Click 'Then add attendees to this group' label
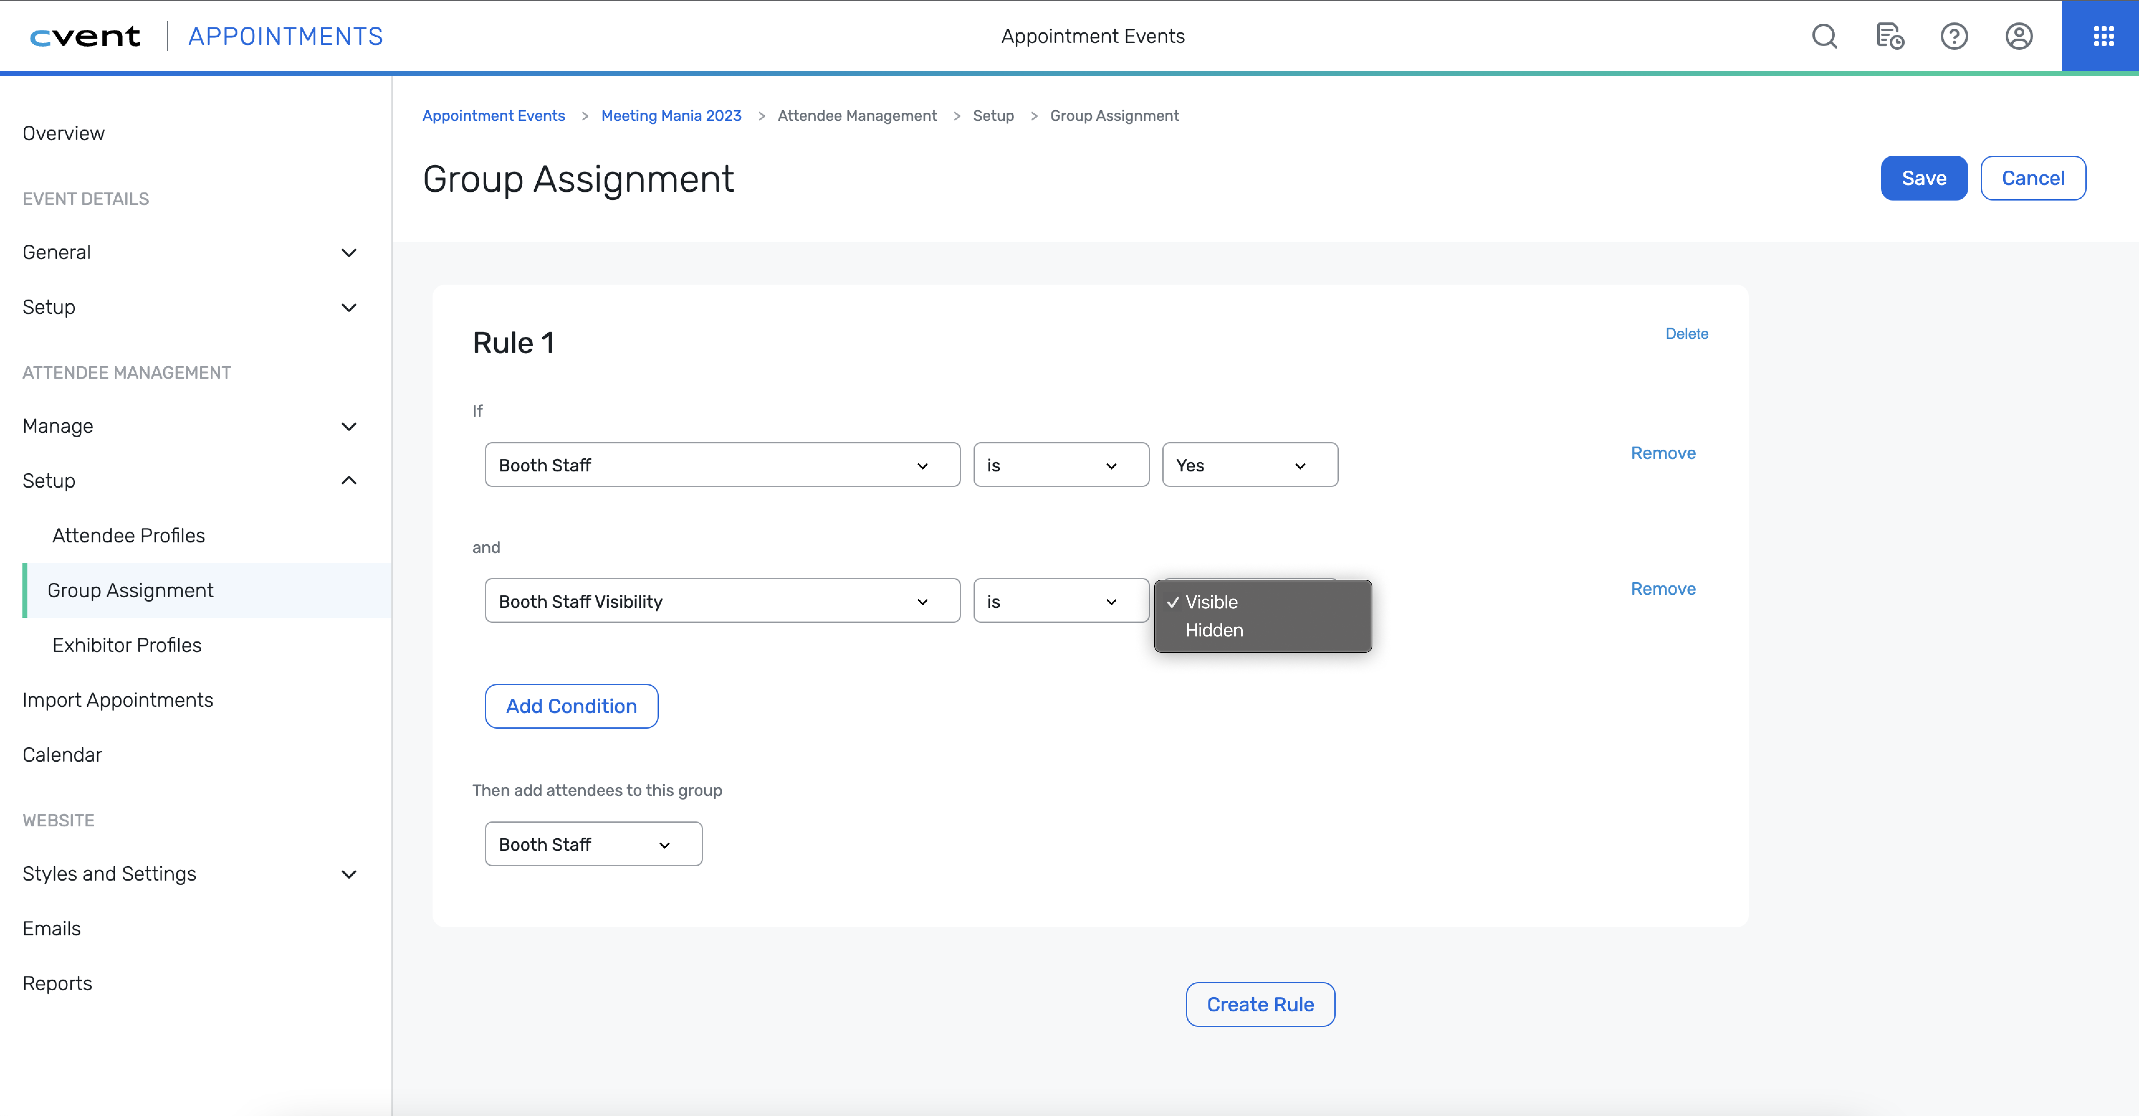The height and width of the screenshot is (1116, 2139). 597,790
